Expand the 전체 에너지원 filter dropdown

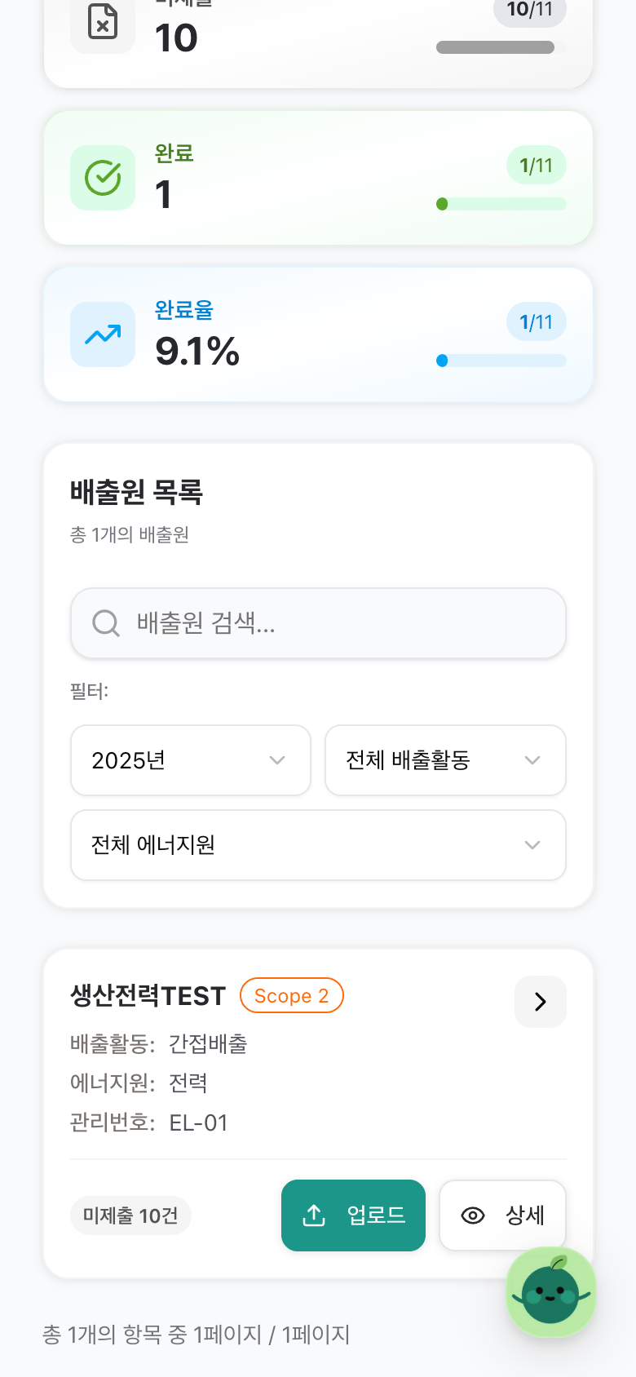(x=318, y=845)
